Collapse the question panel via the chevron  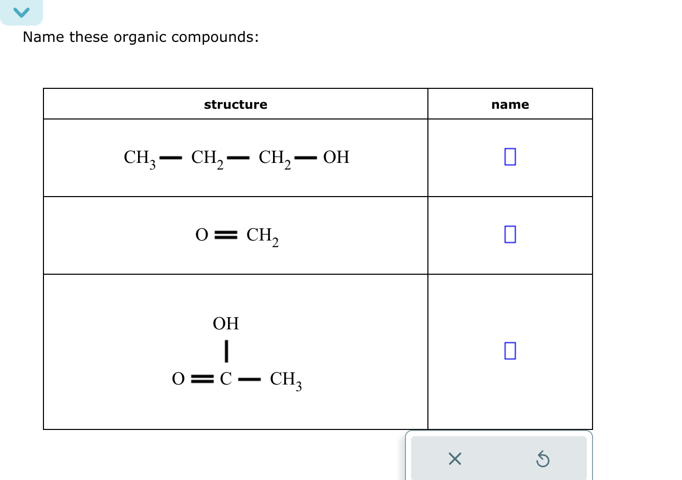(x=21, y=12)
